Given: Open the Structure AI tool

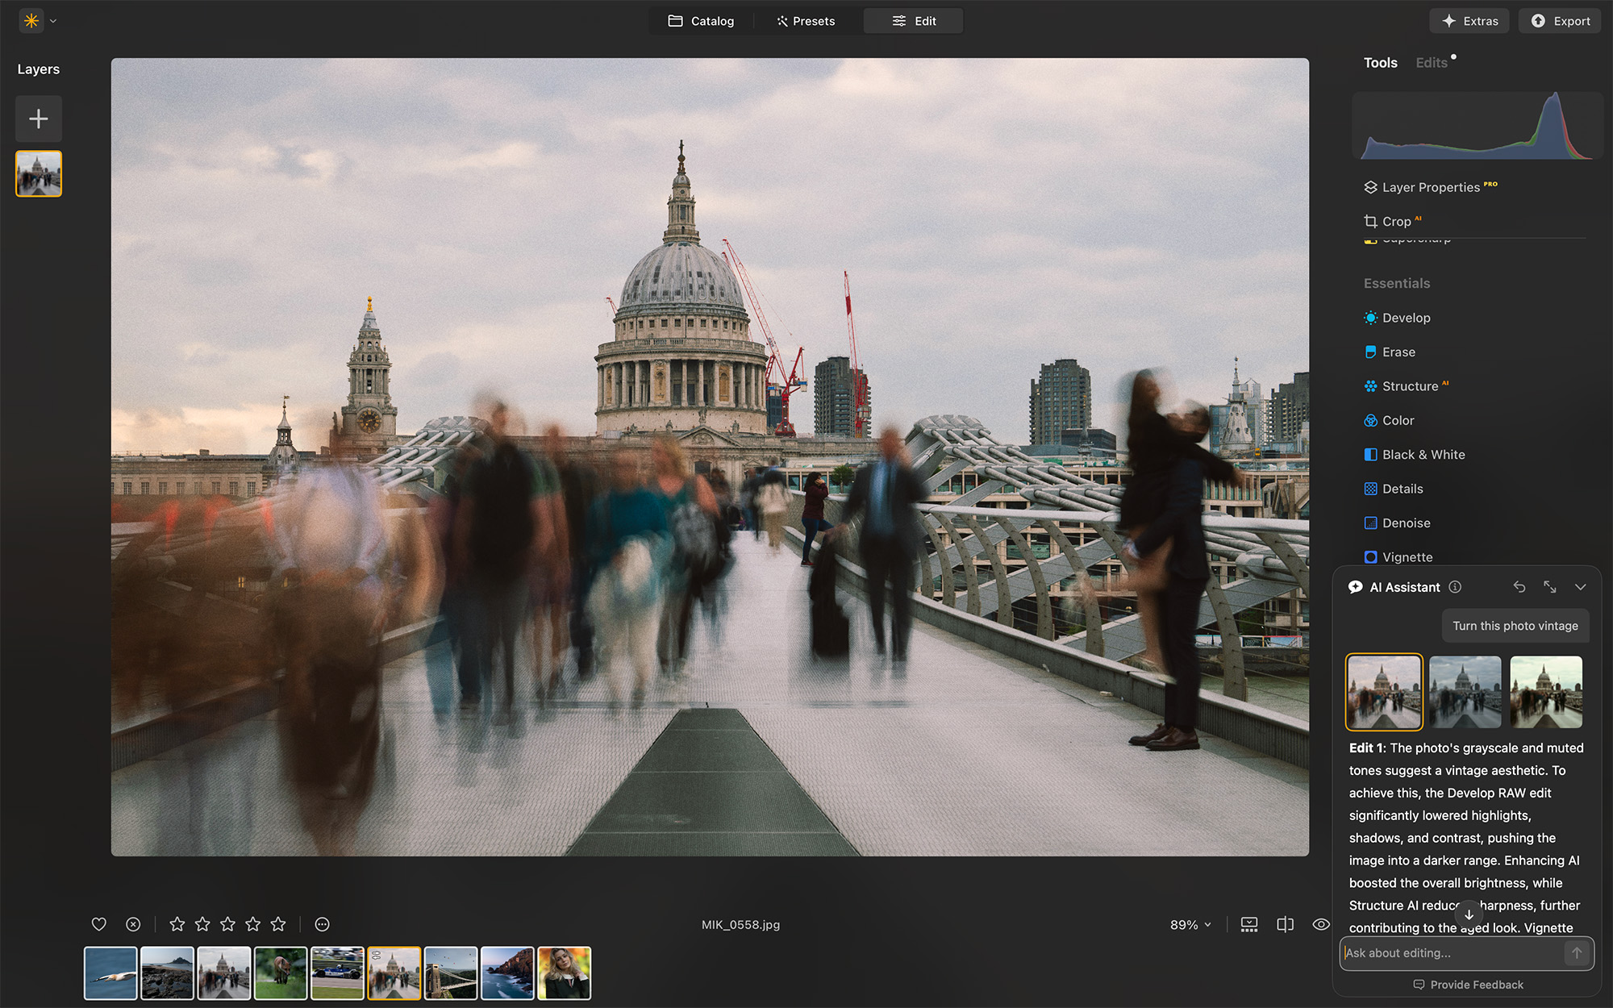Looking at the screenshot, I should [1408, 385].
